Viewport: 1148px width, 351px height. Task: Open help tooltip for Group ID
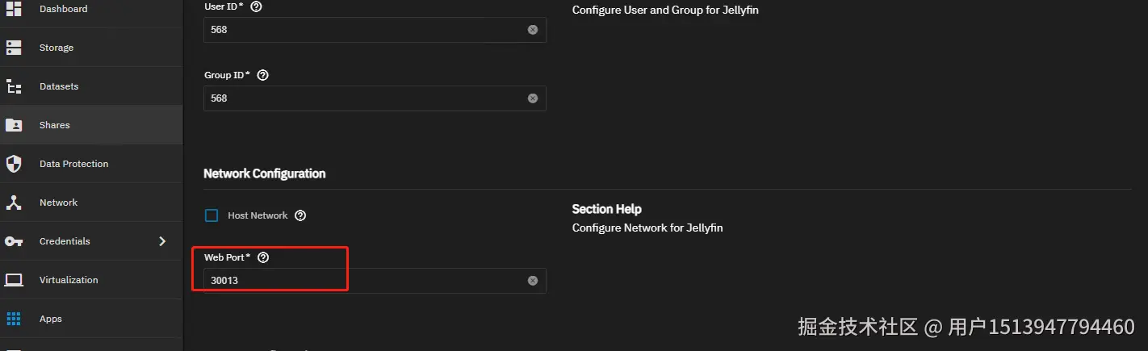click(x=262, y=75)
